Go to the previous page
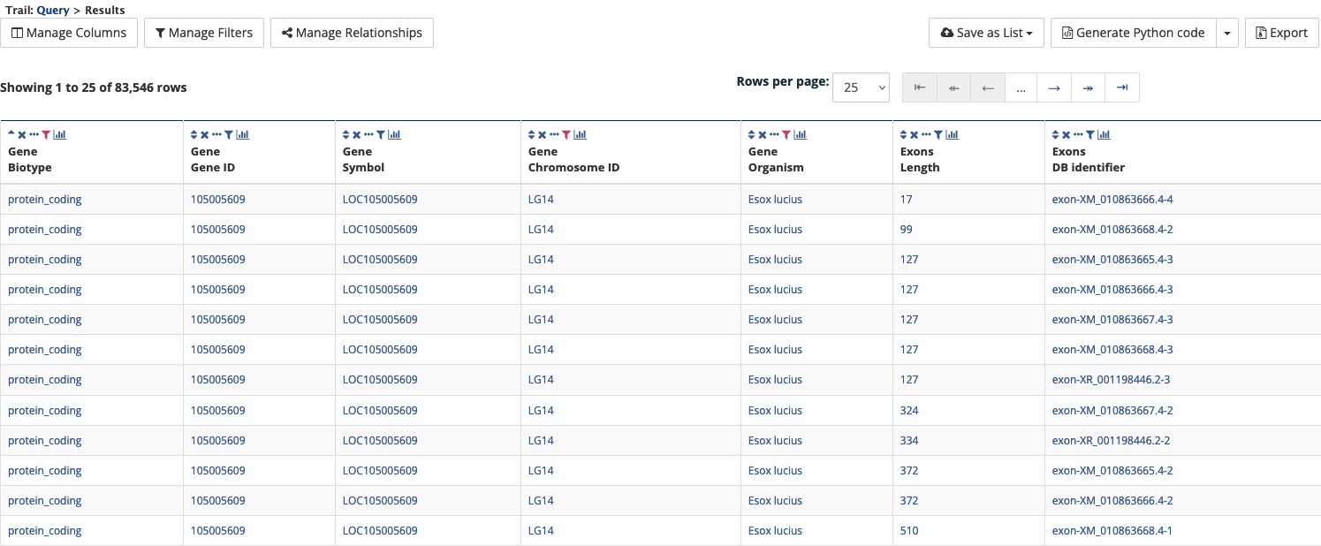Screen dimensions: 1321x546 (x=988, y=87)
